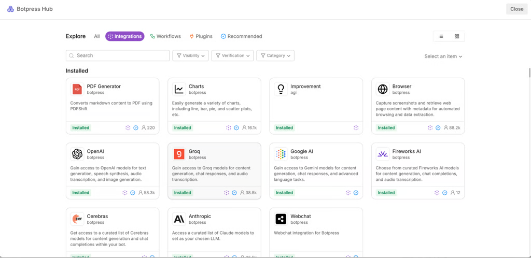The width and height of the screenshot is (531, 258).
Task: Click the Fireworks AI logo icon
Action: tap(383, 154)
